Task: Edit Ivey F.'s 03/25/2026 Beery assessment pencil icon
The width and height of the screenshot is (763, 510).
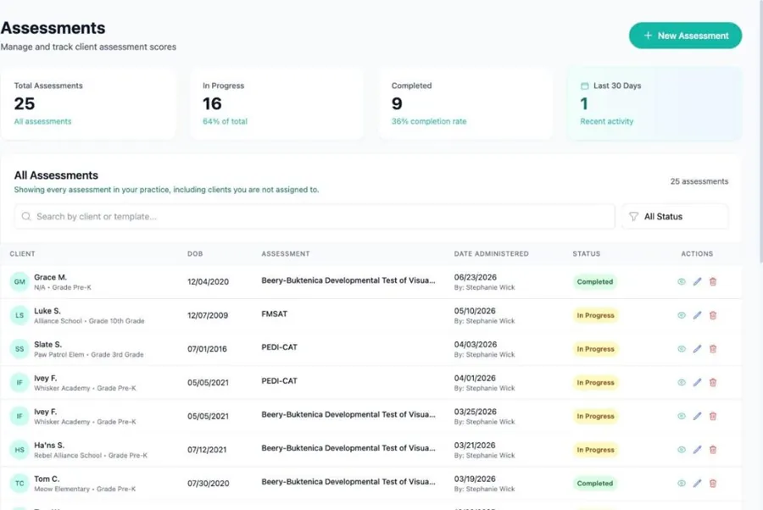Action: (x=698, y=416)
